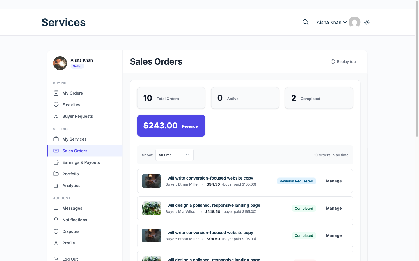Open the Services site title link
Viewport: 419px width, 261px height.
click(63, 22)
